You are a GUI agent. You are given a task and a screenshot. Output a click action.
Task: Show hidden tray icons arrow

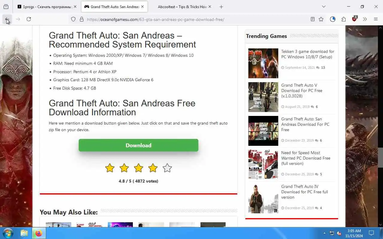[x=324, y=233]
